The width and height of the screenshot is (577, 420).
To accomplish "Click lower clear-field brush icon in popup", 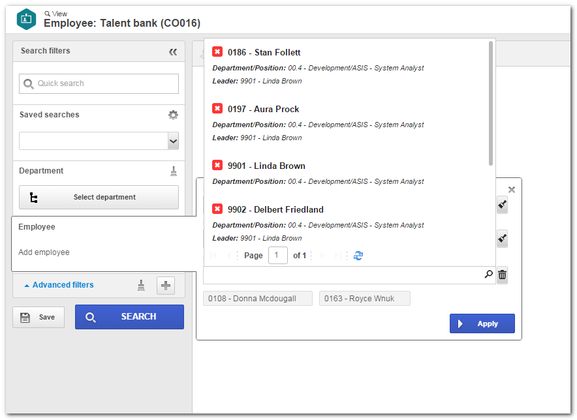I will coord(503,239).
